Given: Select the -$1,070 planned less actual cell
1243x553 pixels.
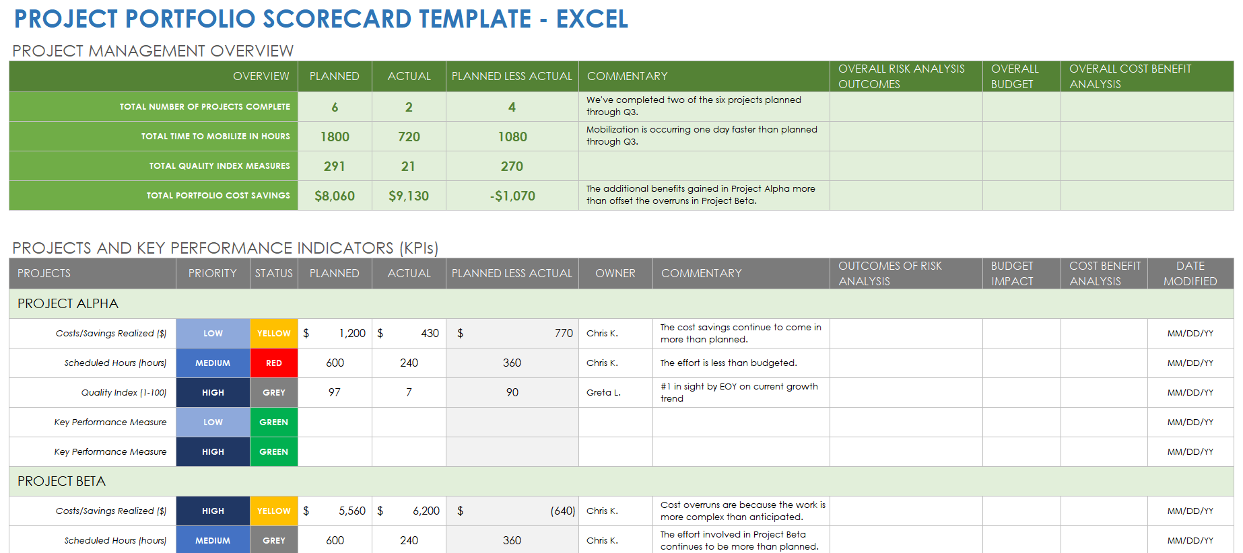Looking at the screenshot, I should 512,196.
